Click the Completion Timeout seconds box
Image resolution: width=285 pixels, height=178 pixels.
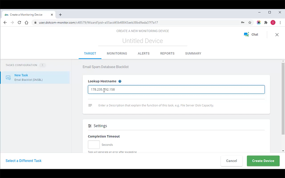pos(93,144)
